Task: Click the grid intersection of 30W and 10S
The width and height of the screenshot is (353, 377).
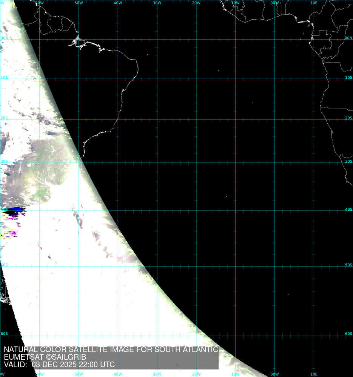Action: [x=157, y=79]
